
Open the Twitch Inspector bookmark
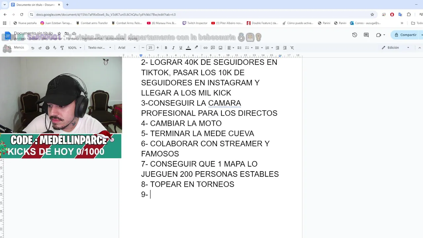click(x=195, y=23)
